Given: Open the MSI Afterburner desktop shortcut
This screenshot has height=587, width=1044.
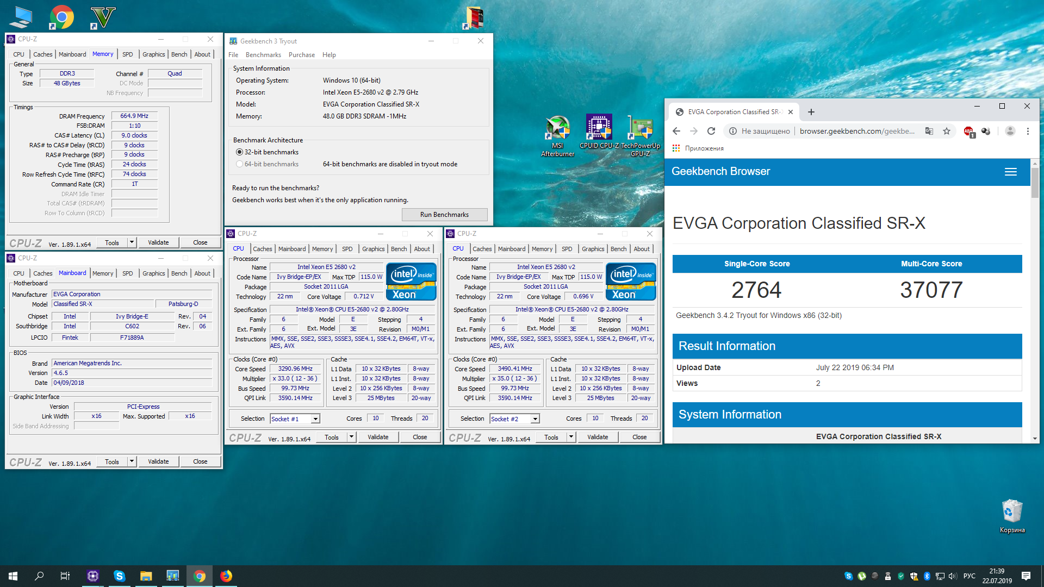Looking at the screenshot, I should tap(557, 136).
